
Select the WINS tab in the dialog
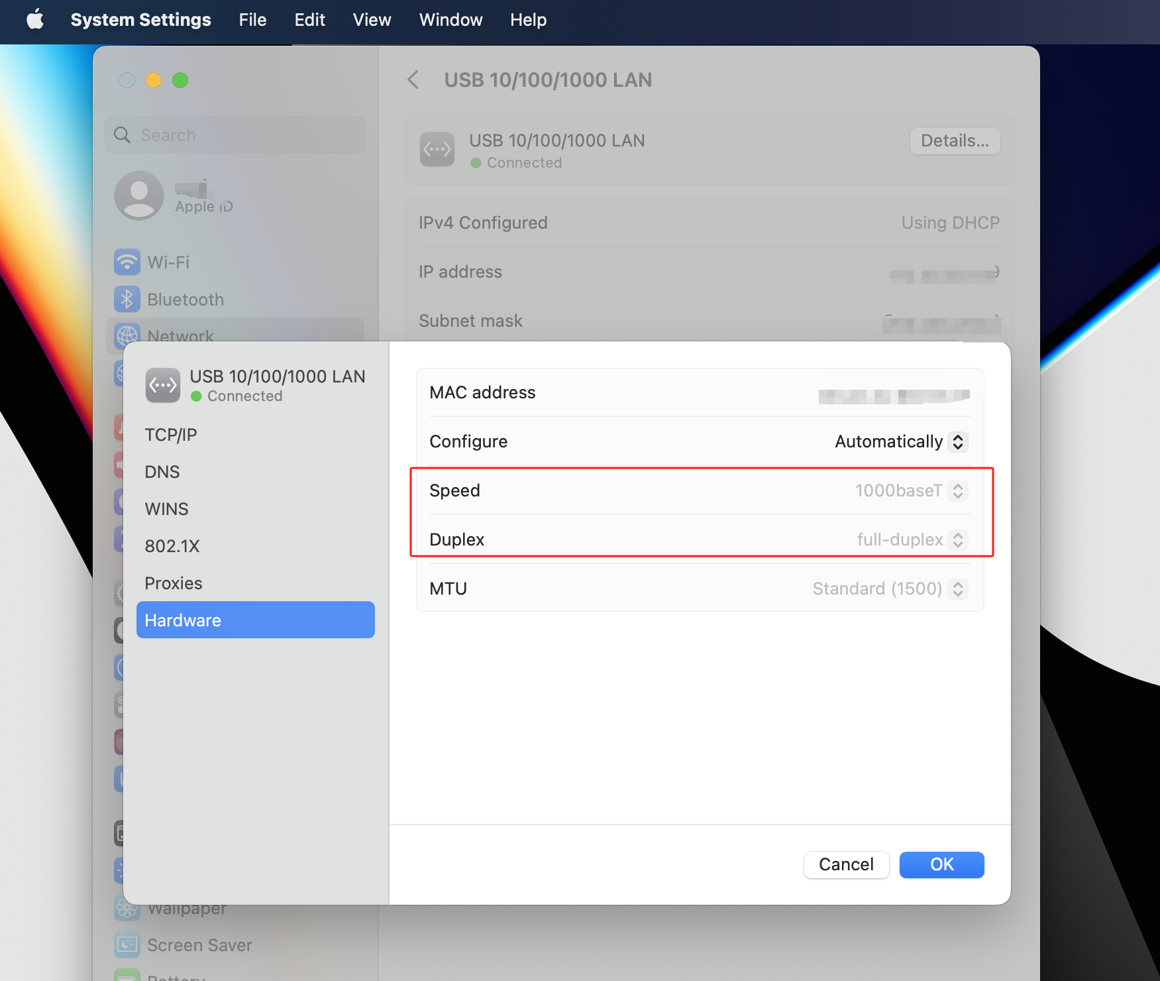[256, 509]
